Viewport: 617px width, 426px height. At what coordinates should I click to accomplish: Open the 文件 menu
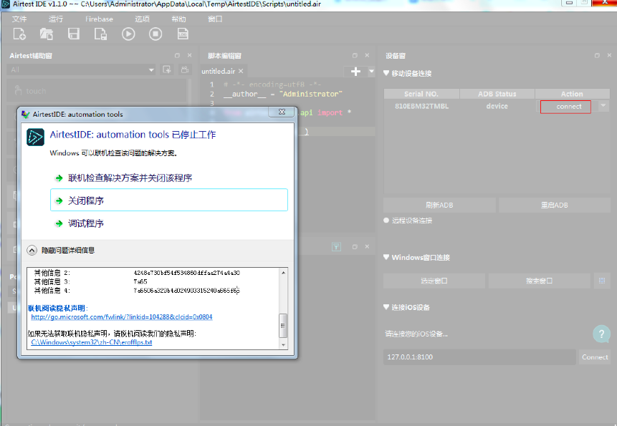tap(19, 19)
